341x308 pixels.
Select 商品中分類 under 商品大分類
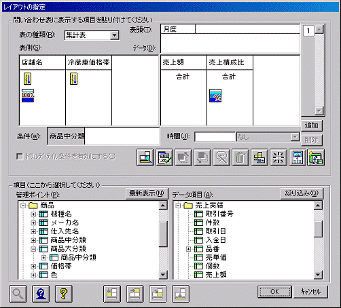(78, 257)
